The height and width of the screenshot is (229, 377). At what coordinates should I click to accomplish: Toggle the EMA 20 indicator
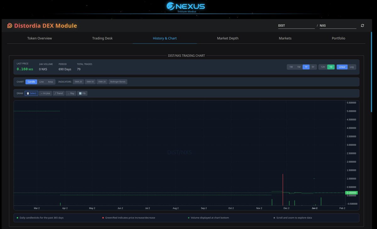[102, 82]
